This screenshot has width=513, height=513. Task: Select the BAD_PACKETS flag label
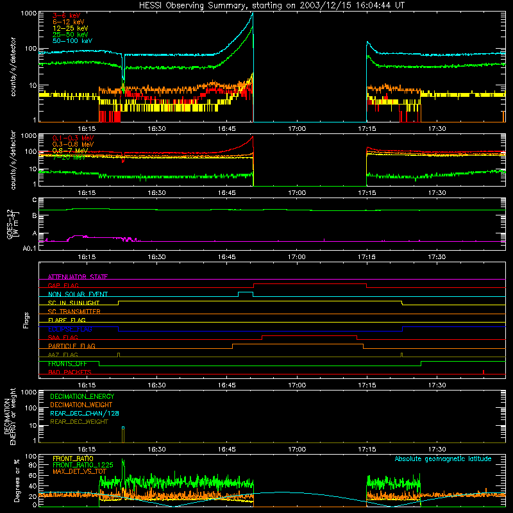click(70, 372)
